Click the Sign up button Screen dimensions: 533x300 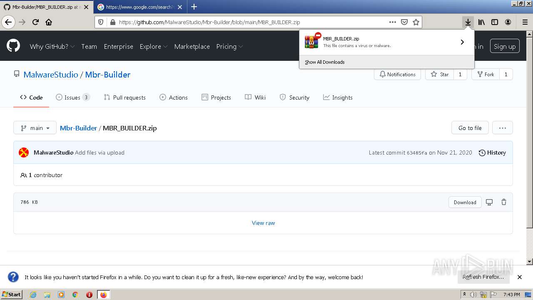coord(505,46)
